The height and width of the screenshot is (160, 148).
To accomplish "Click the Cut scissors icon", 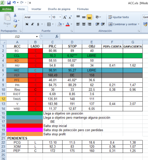I will click(x=15, y=15).
